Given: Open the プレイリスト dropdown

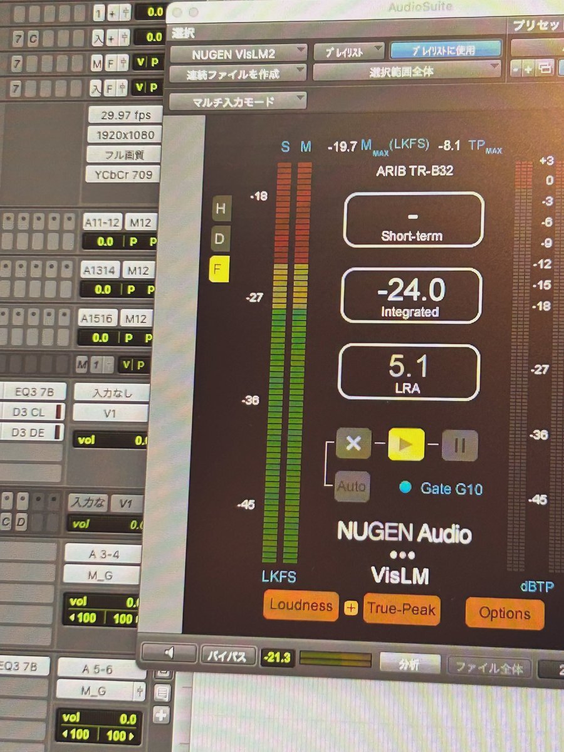Looking at the screenshot, I should [x=348, y=51].
